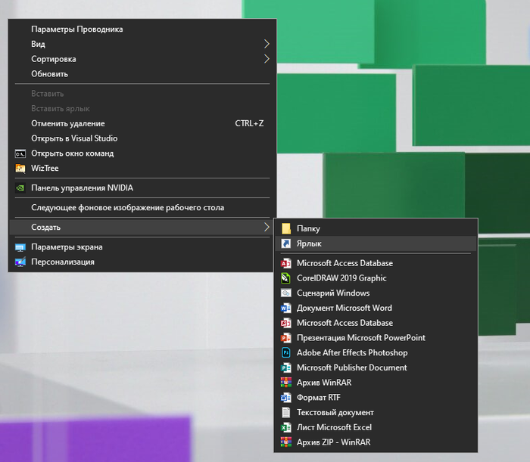Launch WizTree from the context menu
Image resolution: width=530 pixels, height=462 pixels.
142,168
